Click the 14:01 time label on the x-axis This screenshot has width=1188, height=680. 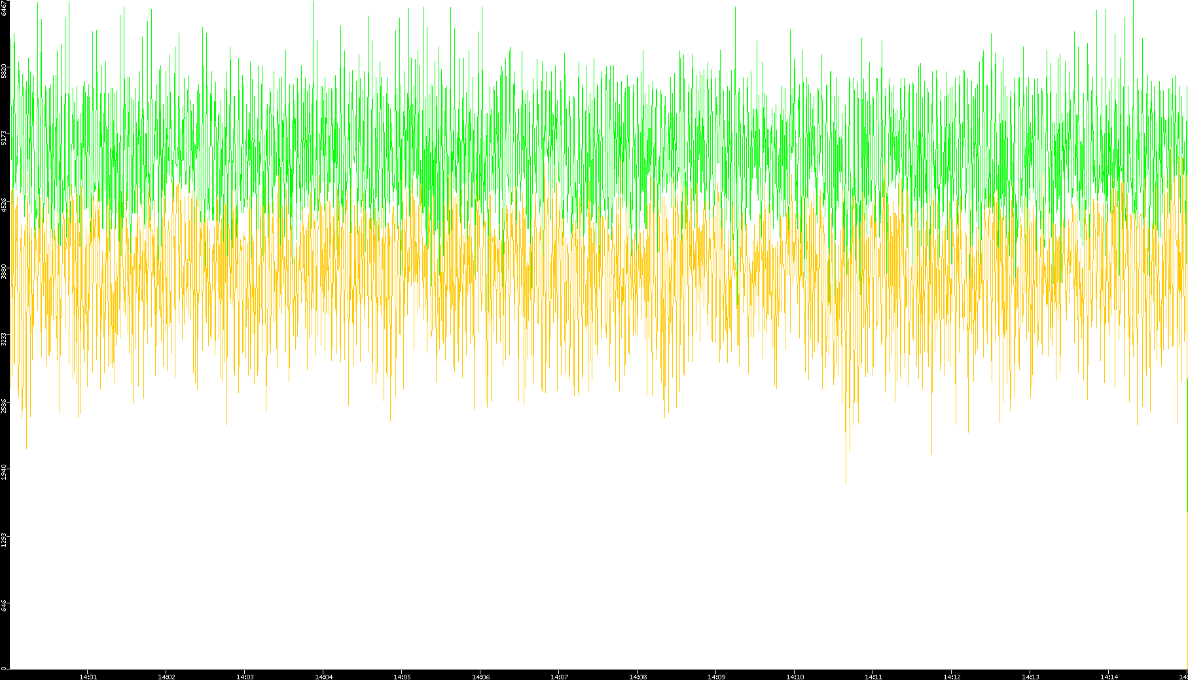point(88,677)
